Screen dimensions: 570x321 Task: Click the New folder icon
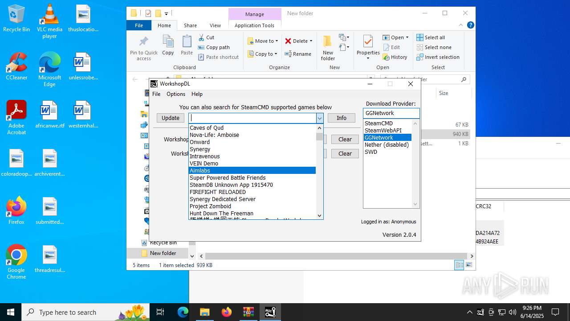[327, 41]
